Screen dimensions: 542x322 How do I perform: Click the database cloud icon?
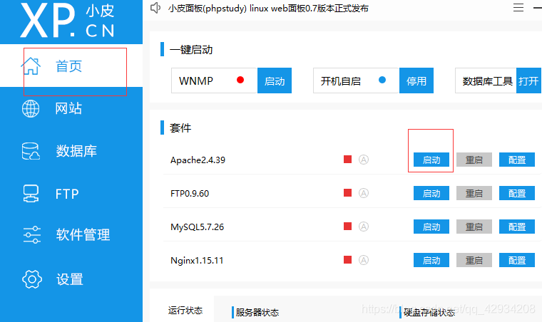[x=31, y=151]
